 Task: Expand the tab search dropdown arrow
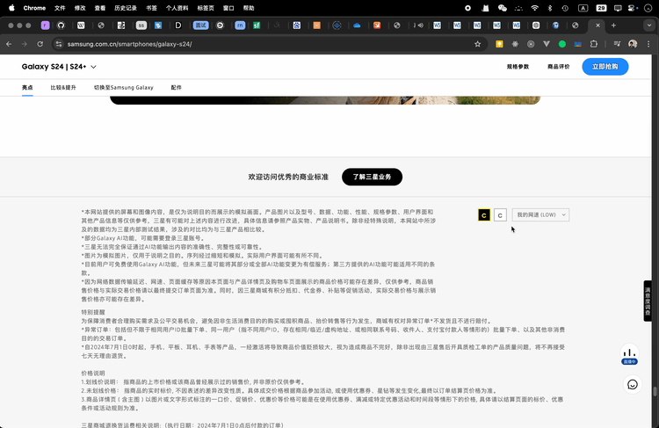(x=649, y=25)
